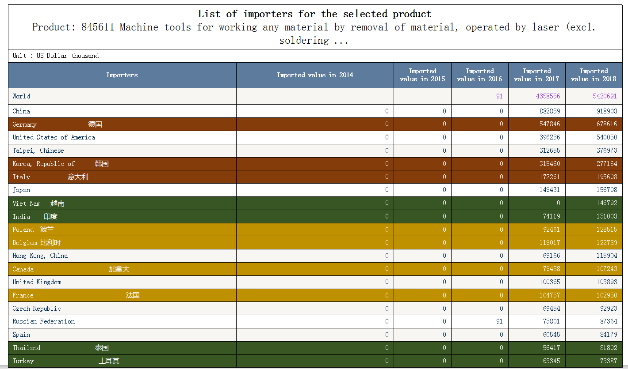This screenshot has width=628, height=369.
Task: Click Viet Nam's 2018 value 146792
Action: pos(606,203)
